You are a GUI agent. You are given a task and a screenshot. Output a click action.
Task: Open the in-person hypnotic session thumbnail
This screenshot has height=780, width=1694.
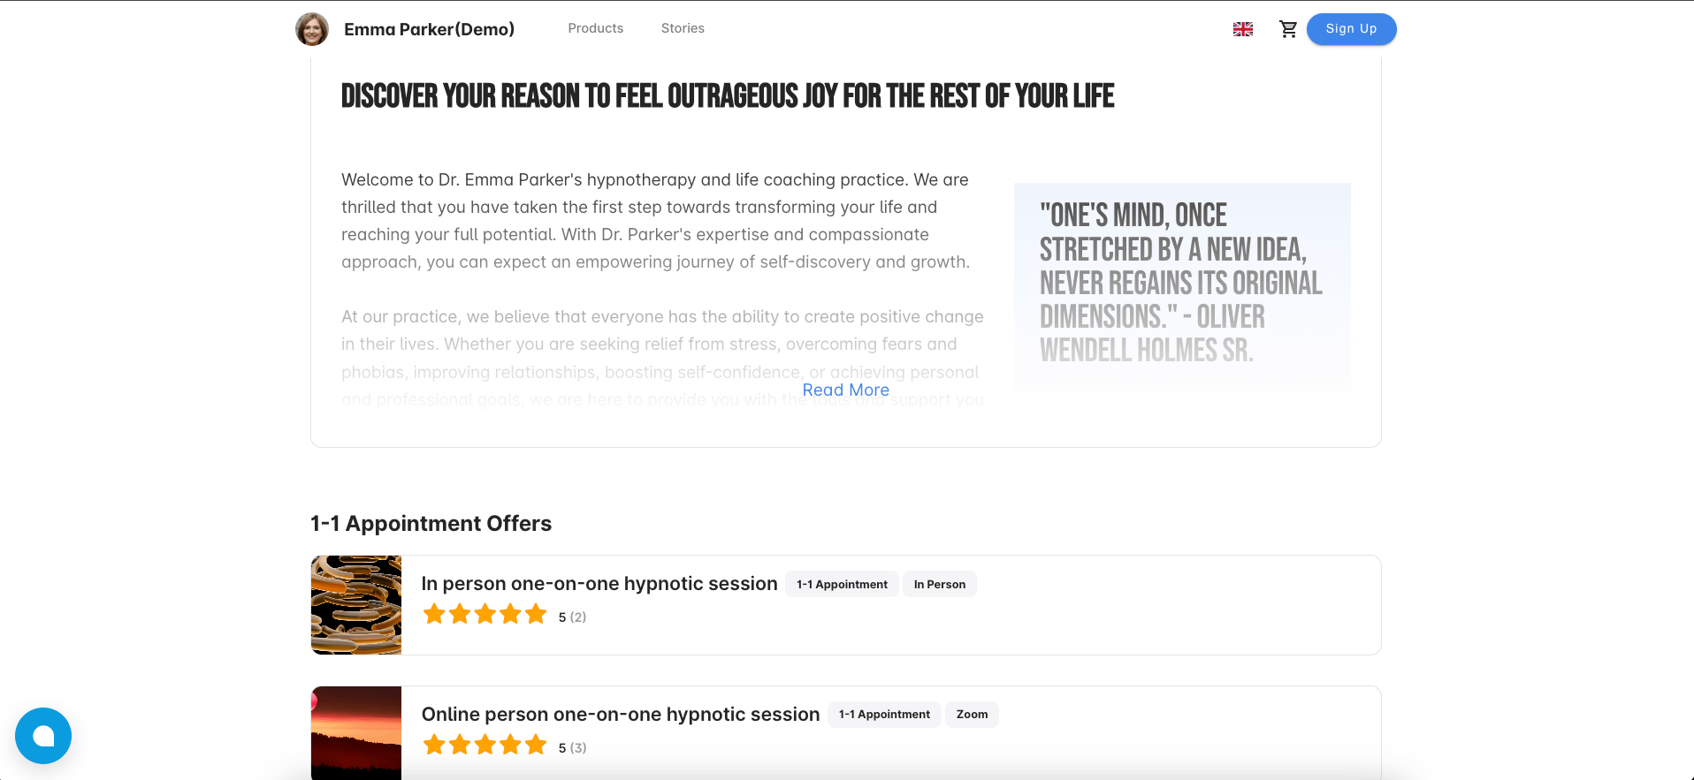(x=356, y=605)
